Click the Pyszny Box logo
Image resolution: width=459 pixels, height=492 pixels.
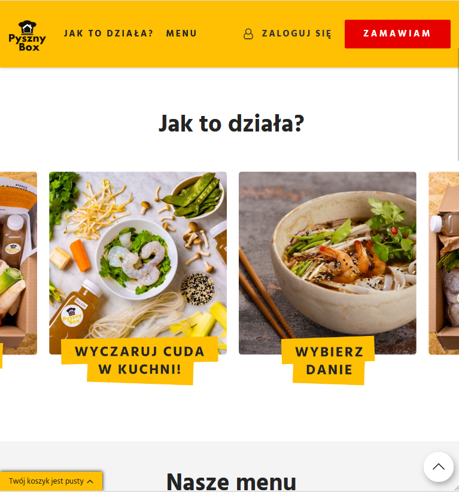(x=28, y=36)
